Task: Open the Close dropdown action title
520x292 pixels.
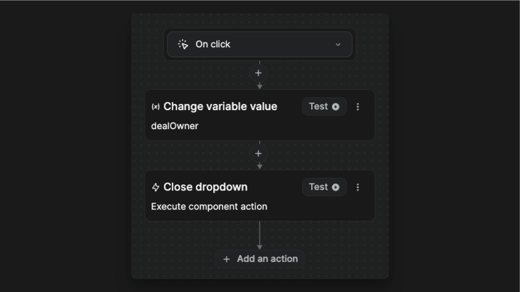Action: point(205,187)
